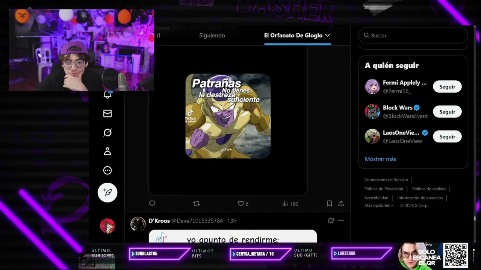
Task: Click the 13h timestamp on D'Kroos post
Action: click(232, 220)
